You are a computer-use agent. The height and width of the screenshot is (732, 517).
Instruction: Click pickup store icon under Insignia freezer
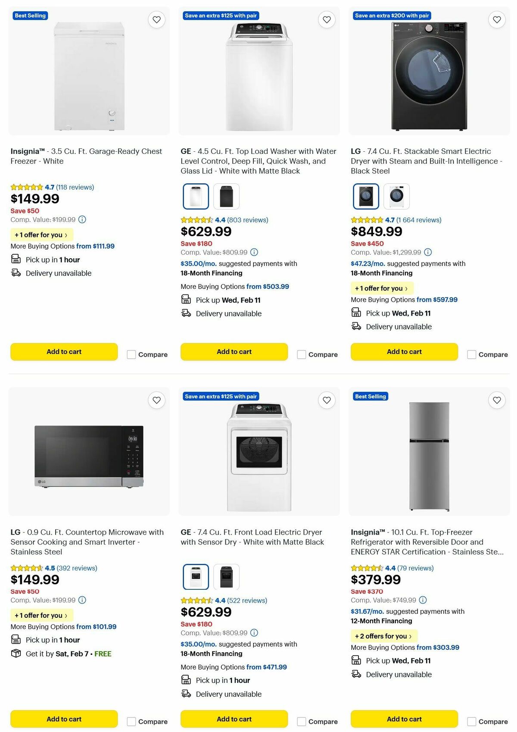(x=16, y=259)
